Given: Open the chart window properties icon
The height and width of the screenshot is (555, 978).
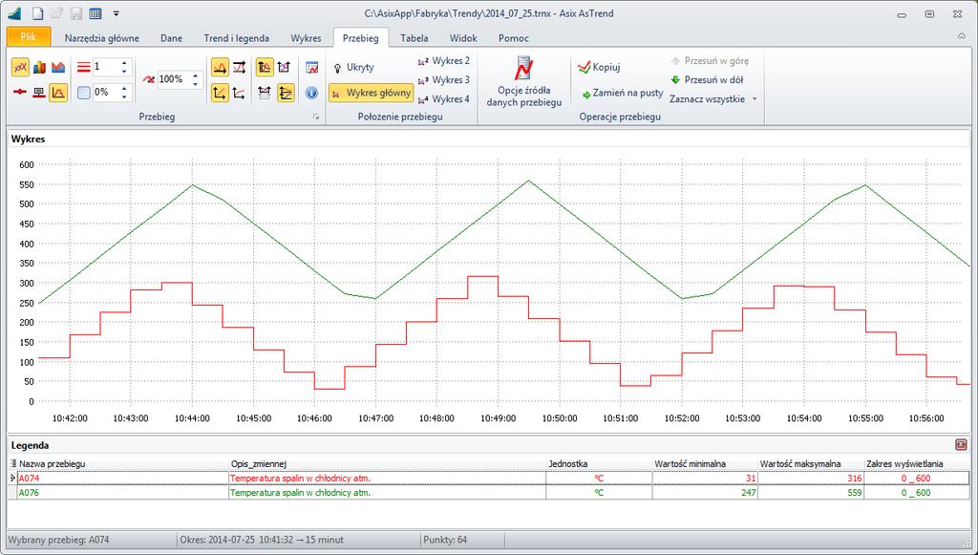Looking at the screenshot, I should click(312, 68).
